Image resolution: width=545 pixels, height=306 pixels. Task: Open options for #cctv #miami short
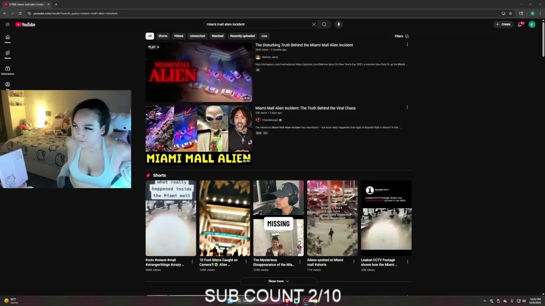(x=192, y=262)
